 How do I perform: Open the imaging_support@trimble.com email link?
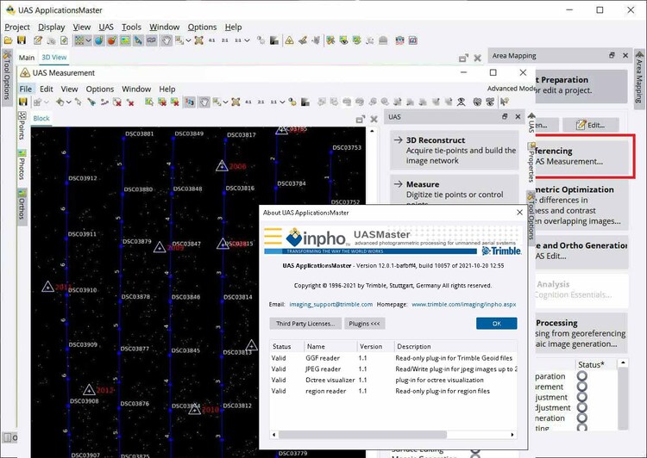pos(331,304)
